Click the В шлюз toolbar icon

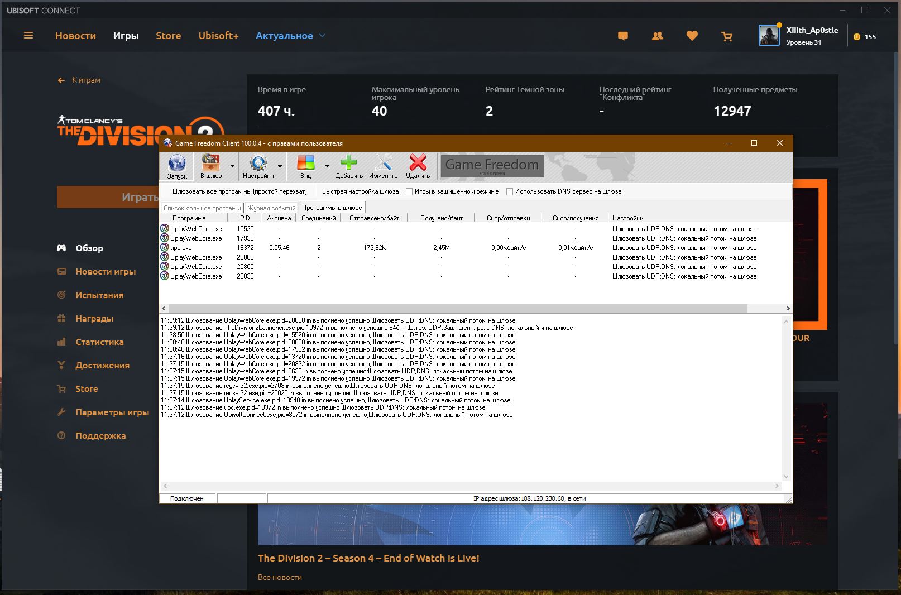click(x=210, y=164)
